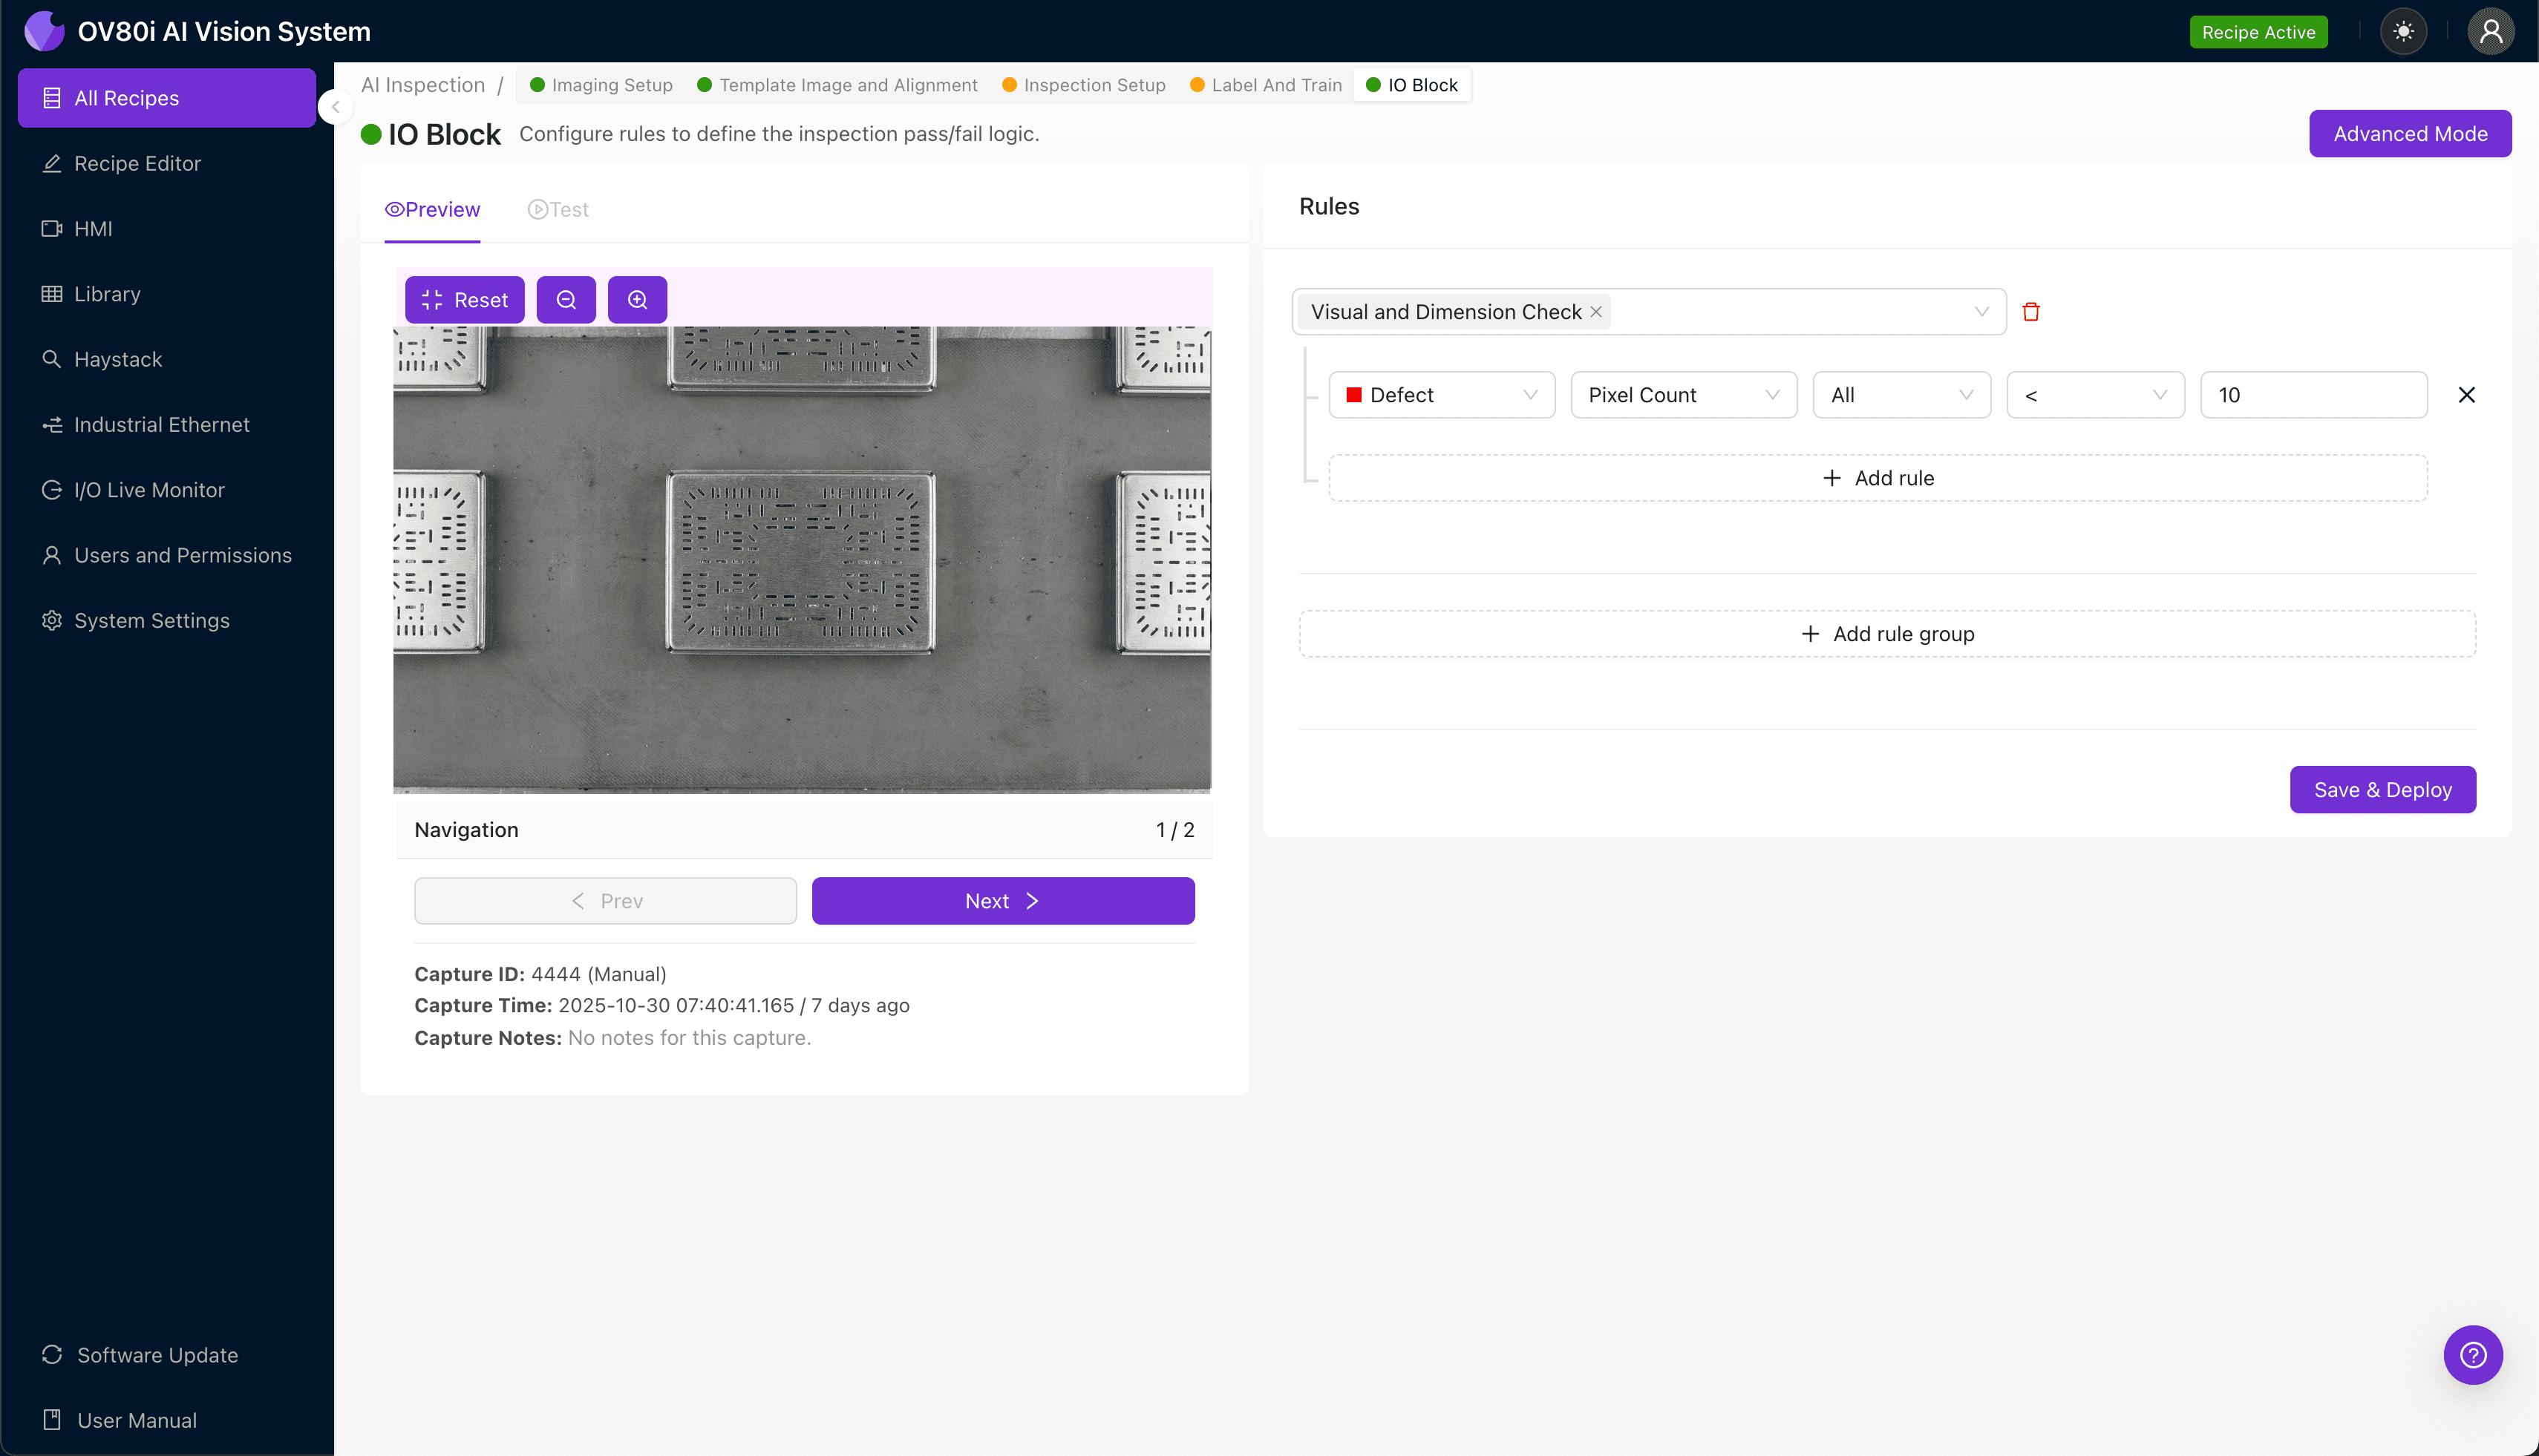Open the less-than operator dropdown
This screenshot has width=2539, height=1456.
[2095, 395]
